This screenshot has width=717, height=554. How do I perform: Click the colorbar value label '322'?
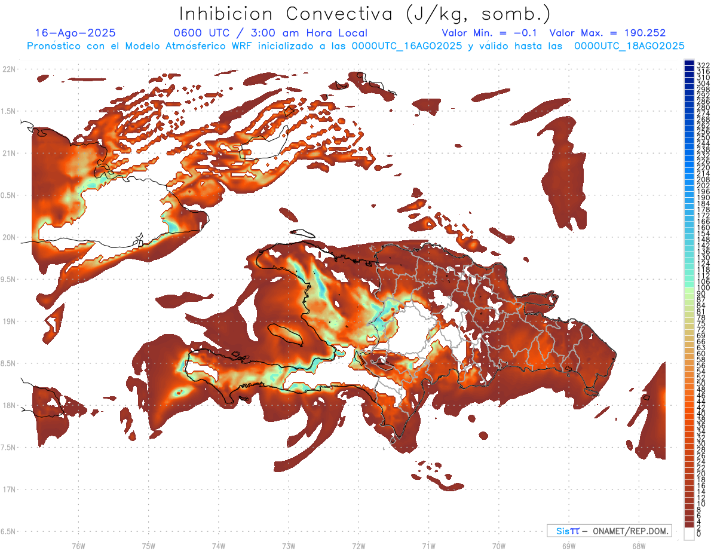(703, 65)
